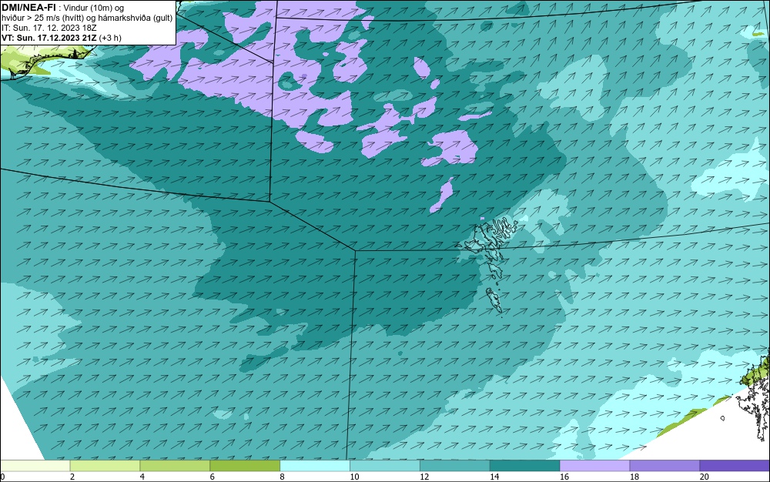Image resolution: width=770 pixels, height=482 pixels.
Task: Click the legend scale label '6'
Action: coord(213,477)
